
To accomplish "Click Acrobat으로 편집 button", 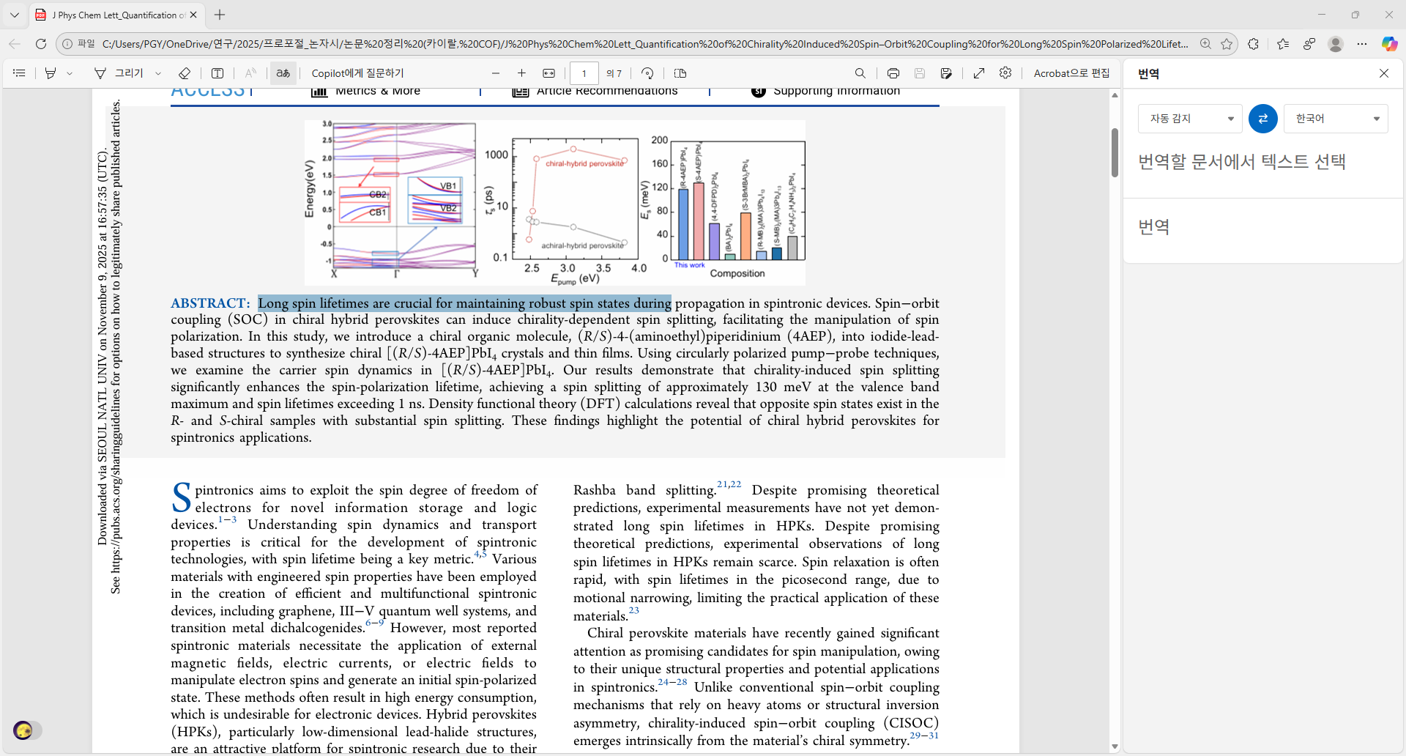I will coord(1071,73).
